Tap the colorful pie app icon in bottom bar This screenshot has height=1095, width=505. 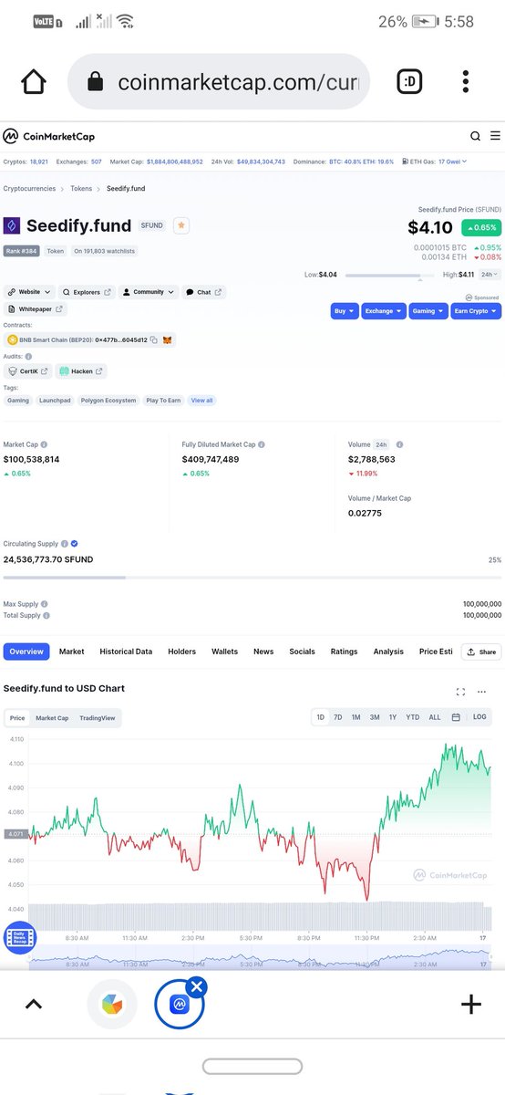pos(110,1004)
